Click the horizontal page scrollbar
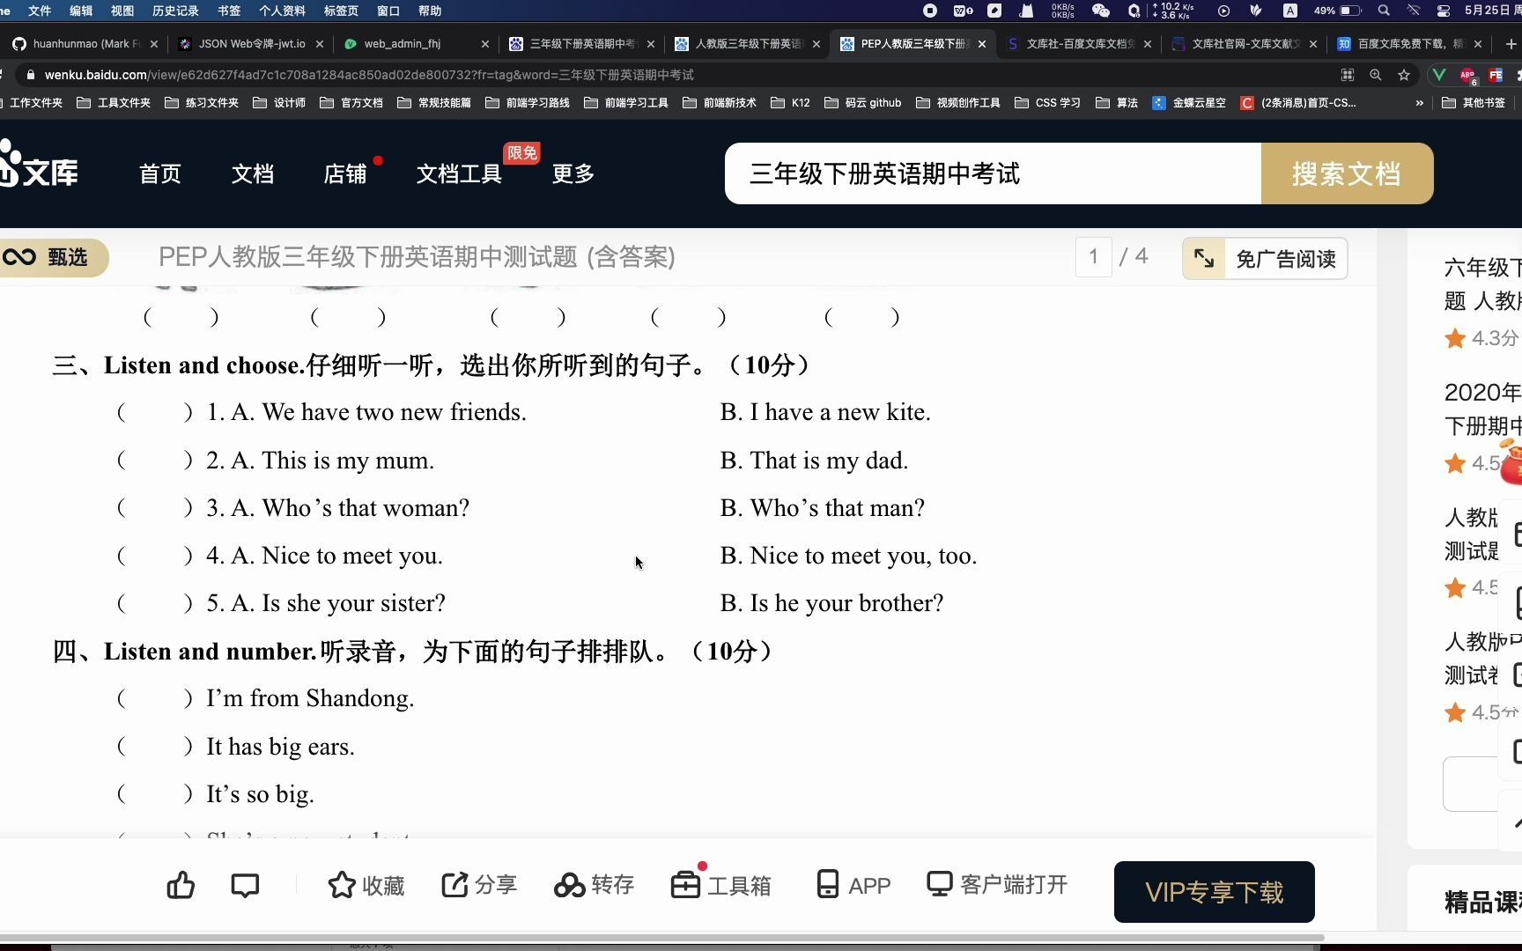1522x951 pixels. (x=661, y=938)
